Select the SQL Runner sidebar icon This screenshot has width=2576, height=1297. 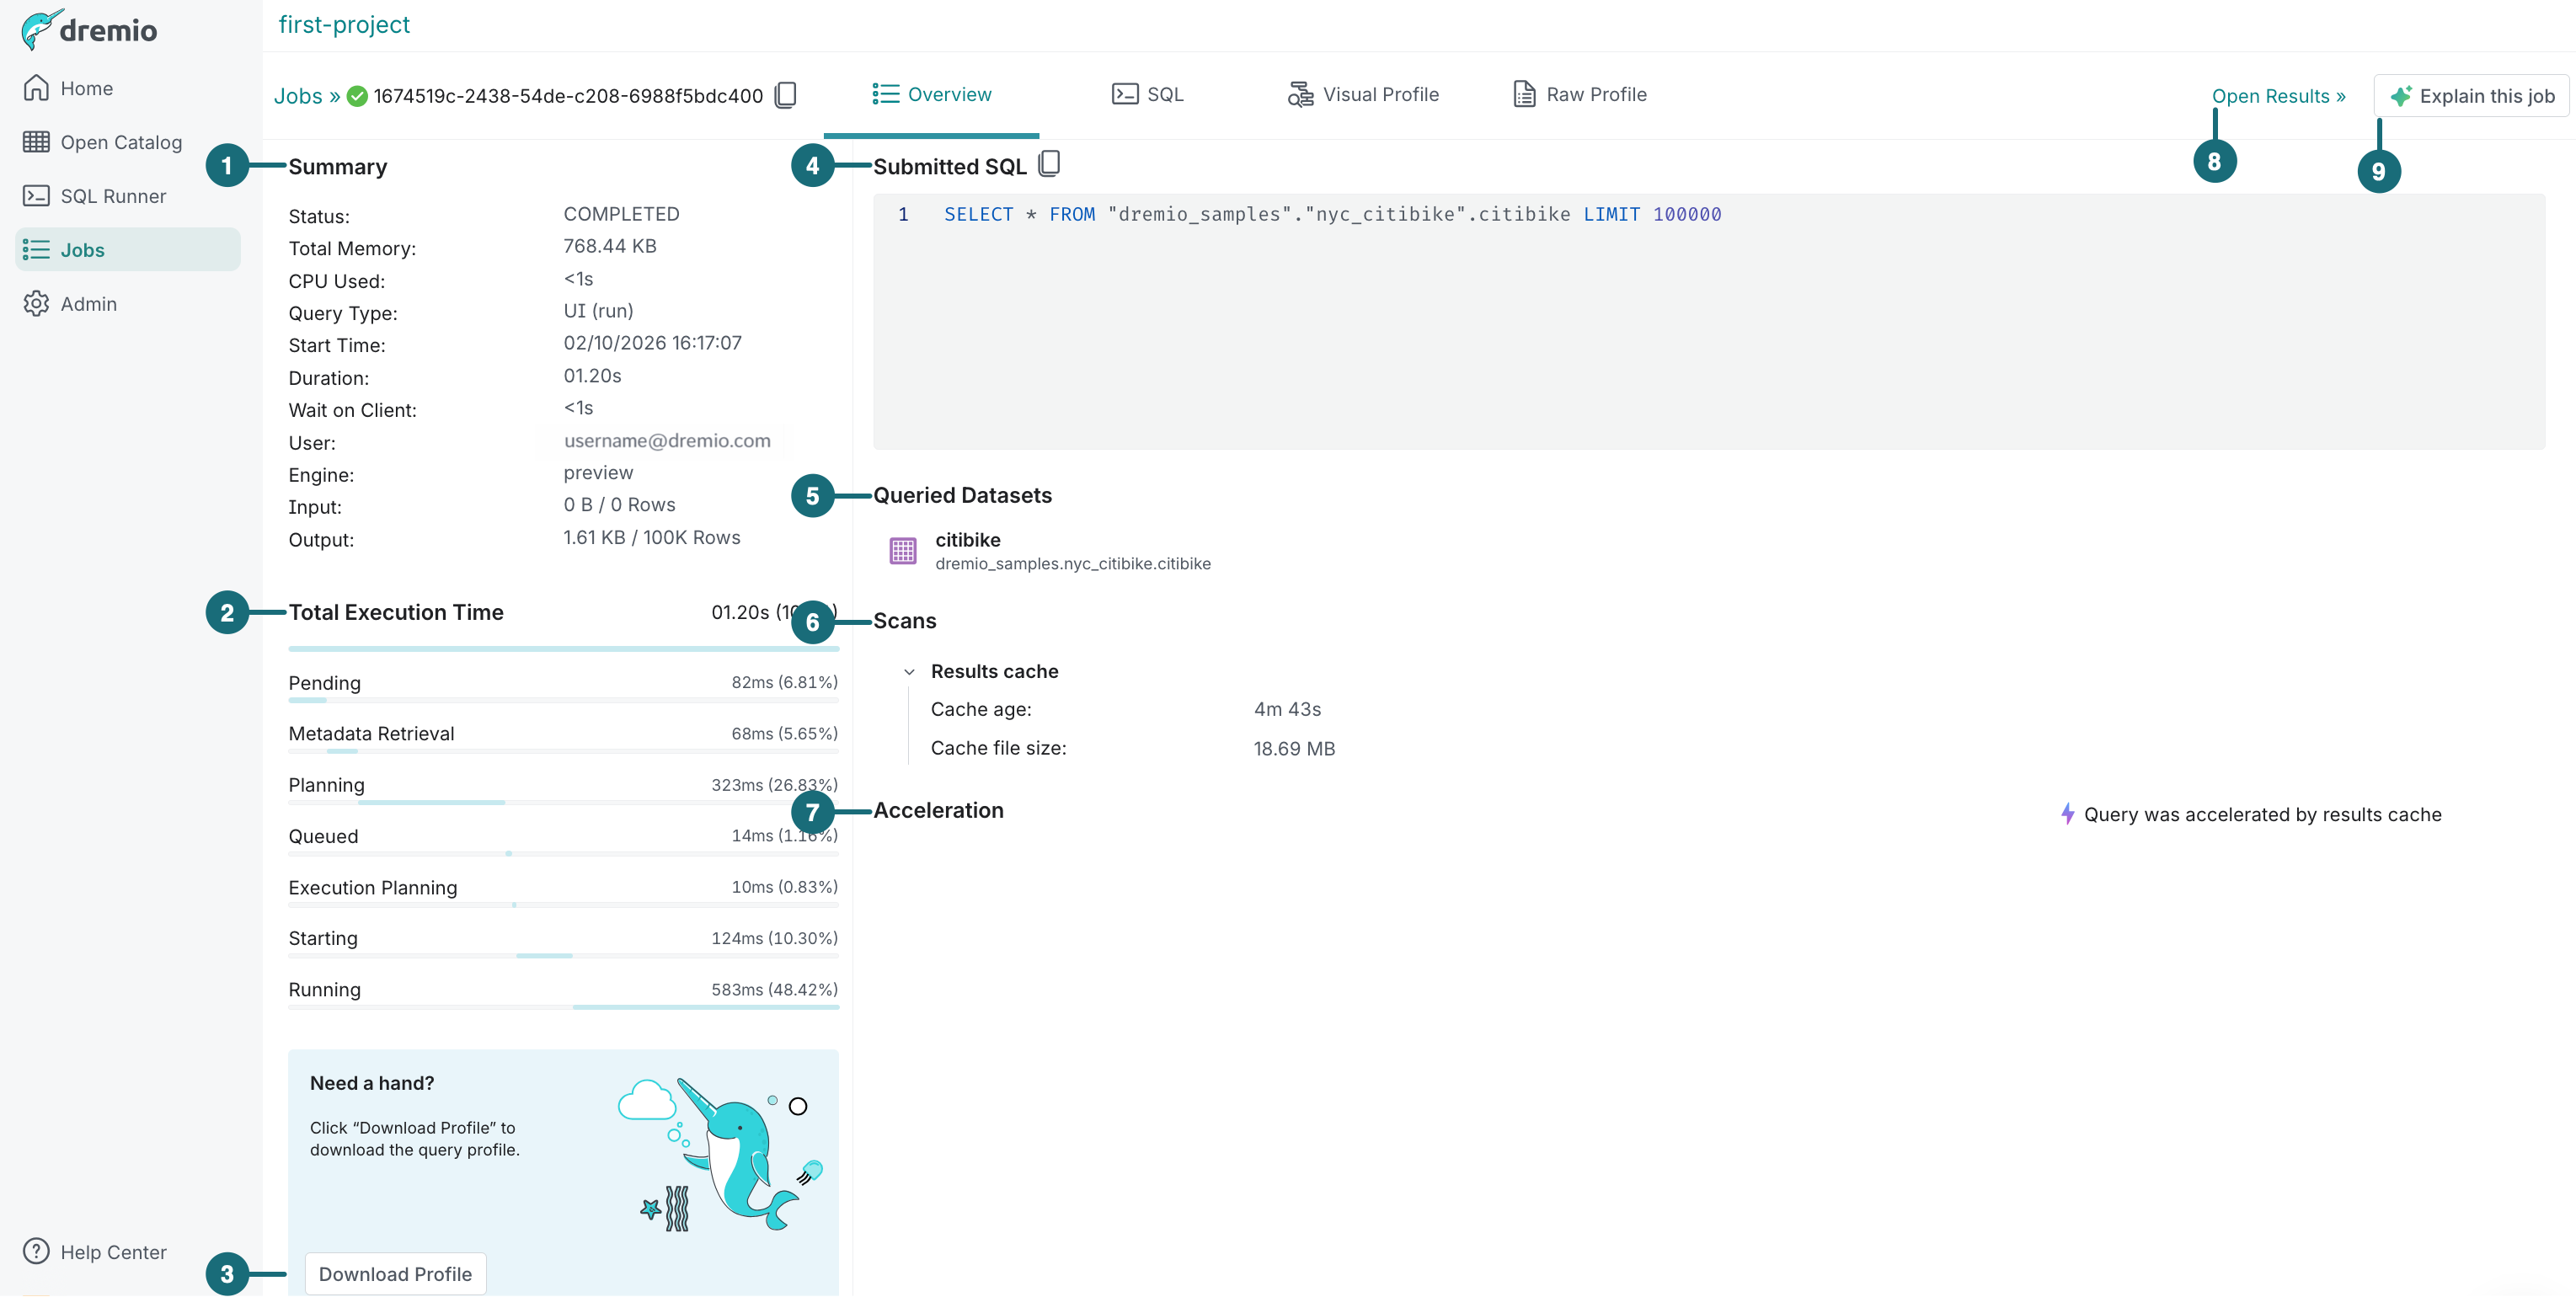pos(36,195)
